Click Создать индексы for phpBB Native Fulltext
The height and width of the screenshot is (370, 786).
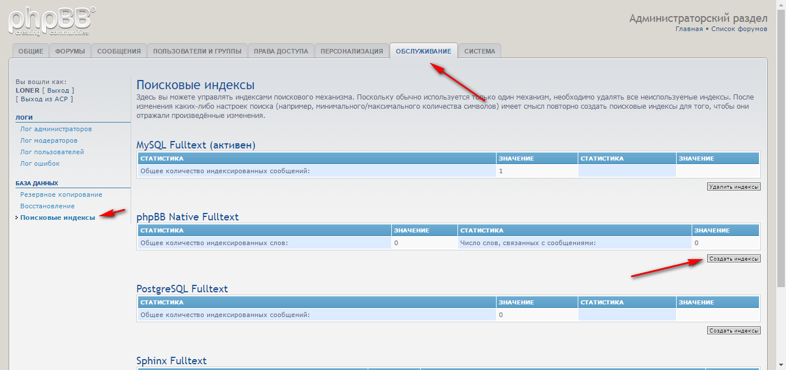coord(734,259)
